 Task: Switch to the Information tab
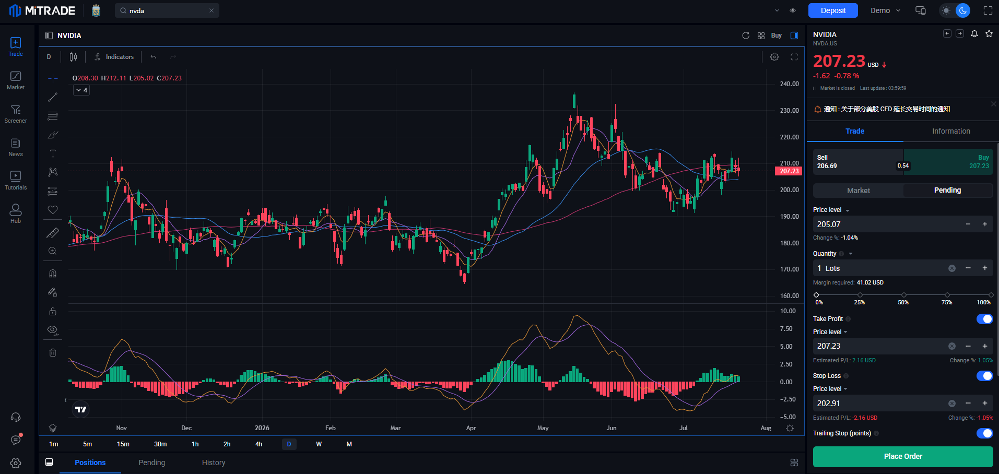point(951,131)
